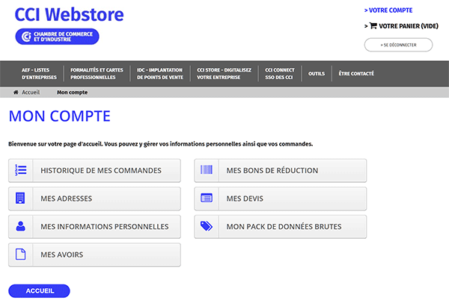Click the MON COMPTE page heading
The width and height of the screenshot is (449, 303).
click(60, 116)
